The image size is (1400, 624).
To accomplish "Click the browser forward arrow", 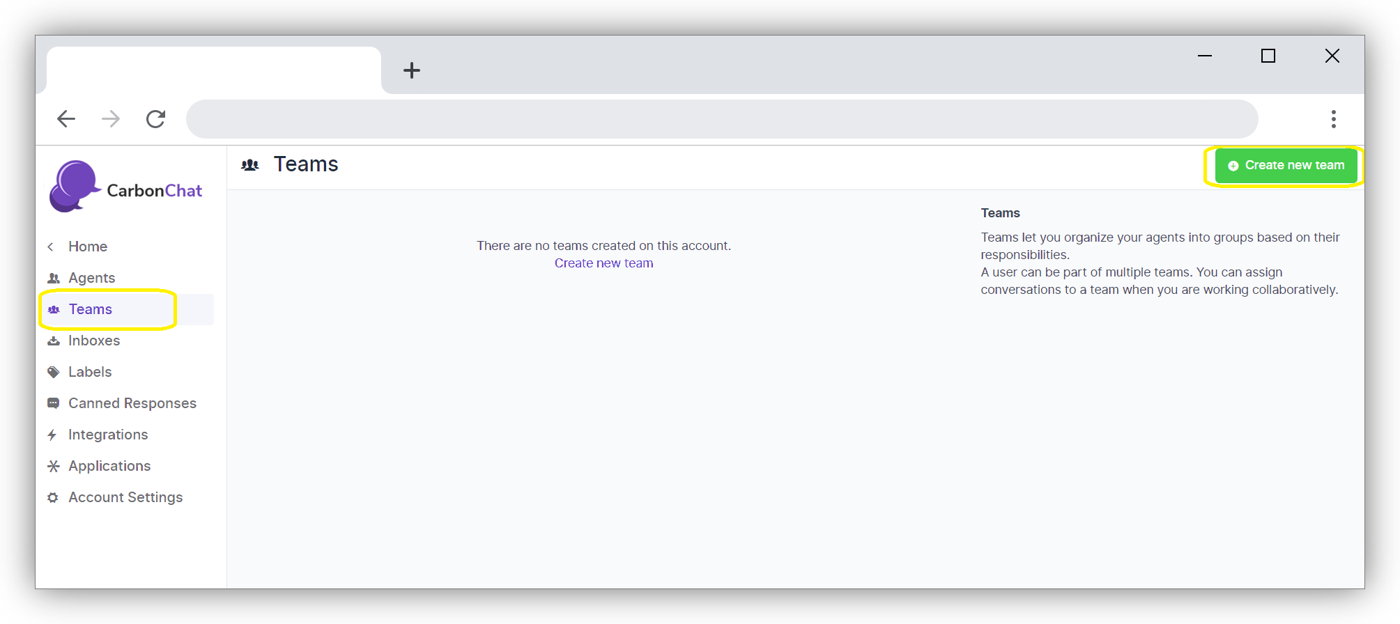I will point(111,119).
